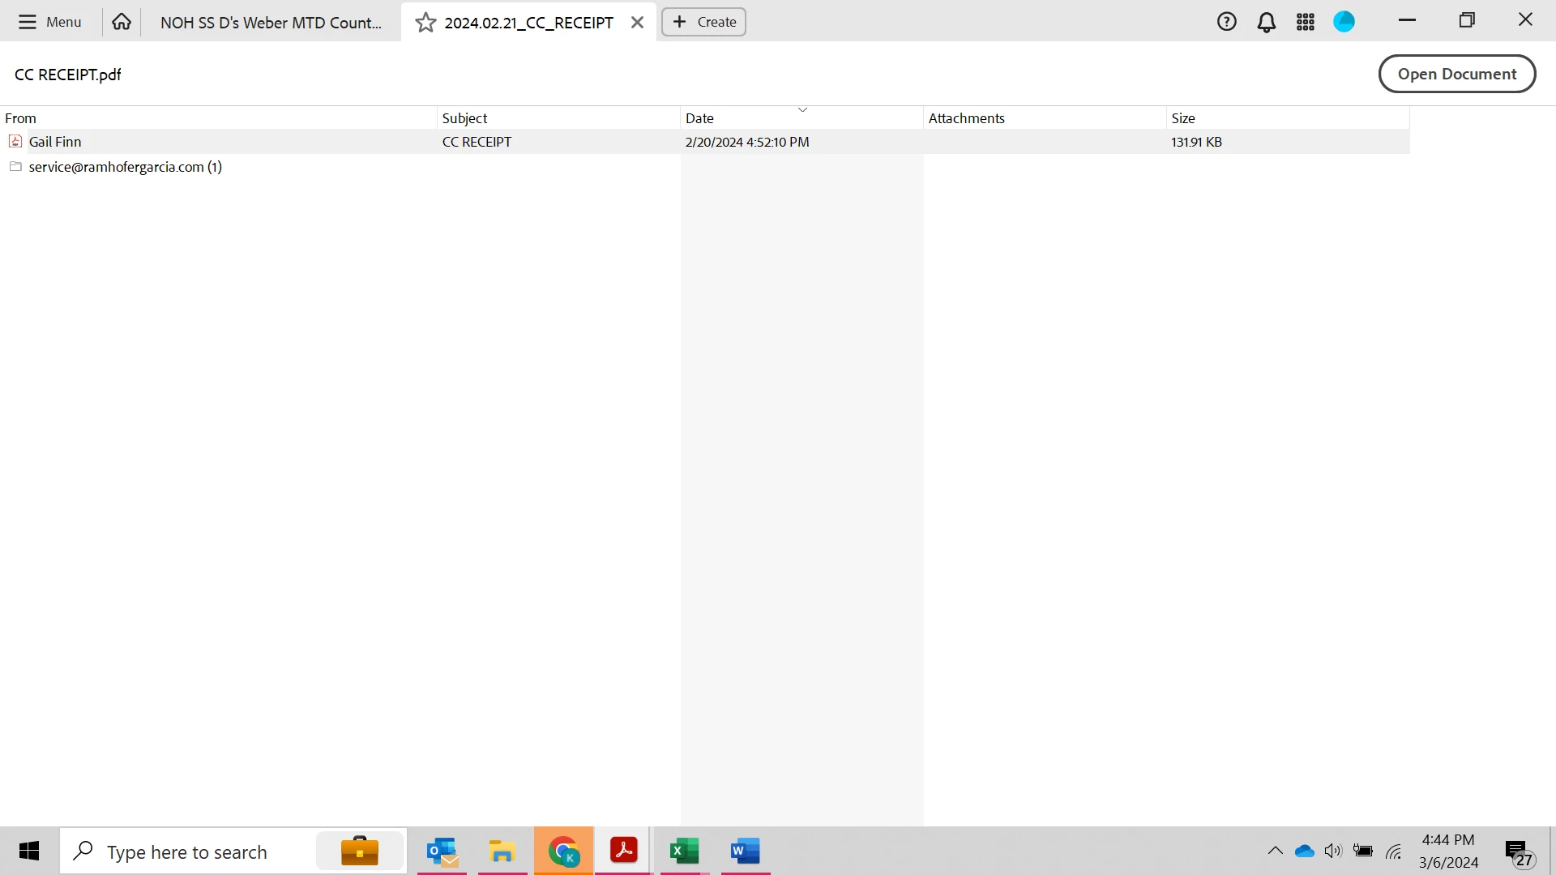Toggle the Date column sort arrow
This screenshot has width=1556, height=875.
[x=802, y=110]
